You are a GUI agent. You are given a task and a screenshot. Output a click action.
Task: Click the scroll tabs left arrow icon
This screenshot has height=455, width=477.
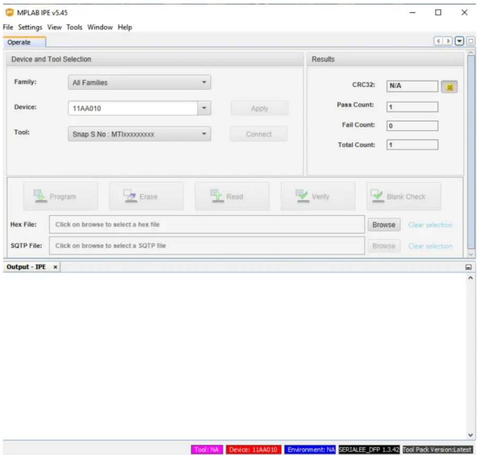tap(438, 41)
